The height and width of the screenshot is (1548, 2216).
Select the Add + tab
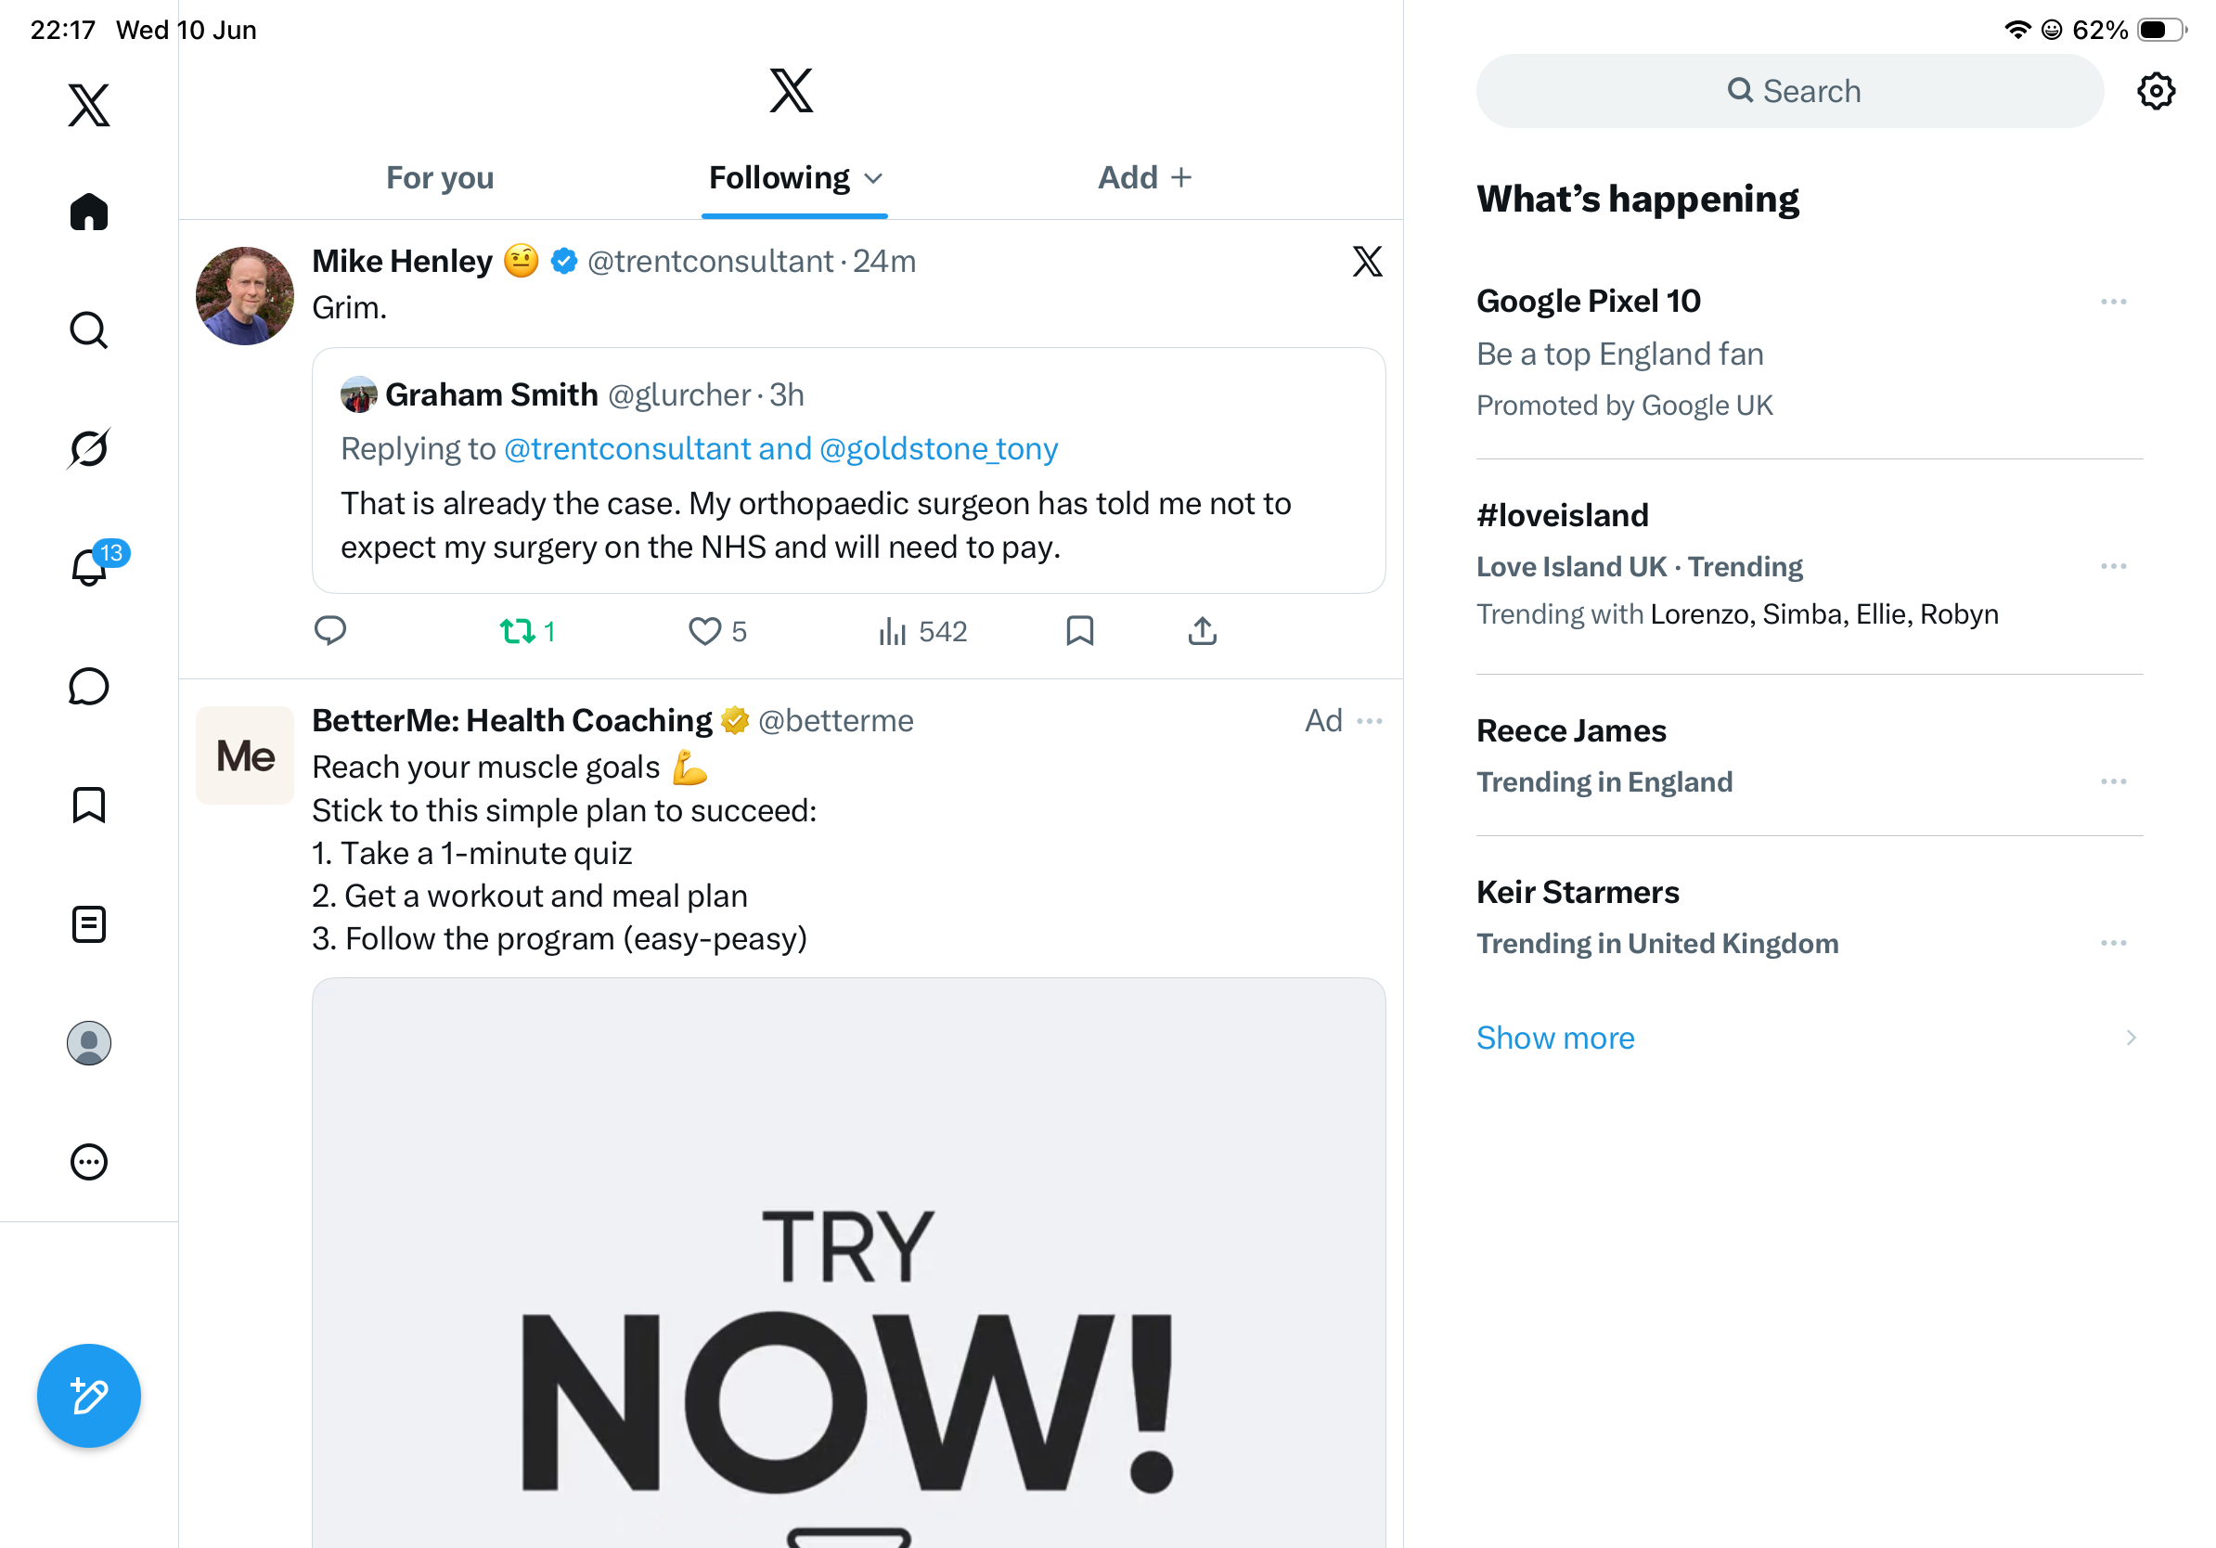point(1145,177)
